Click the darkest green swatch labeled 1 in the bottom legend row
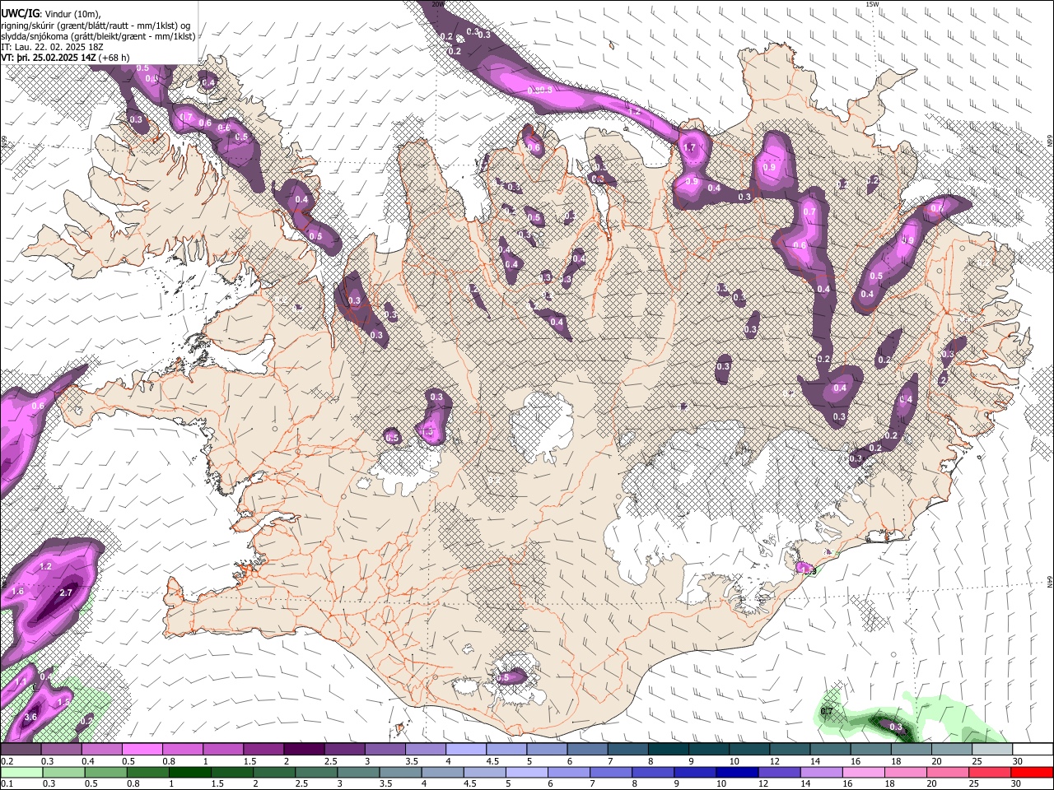1054x790 pixels. [190, 772]
